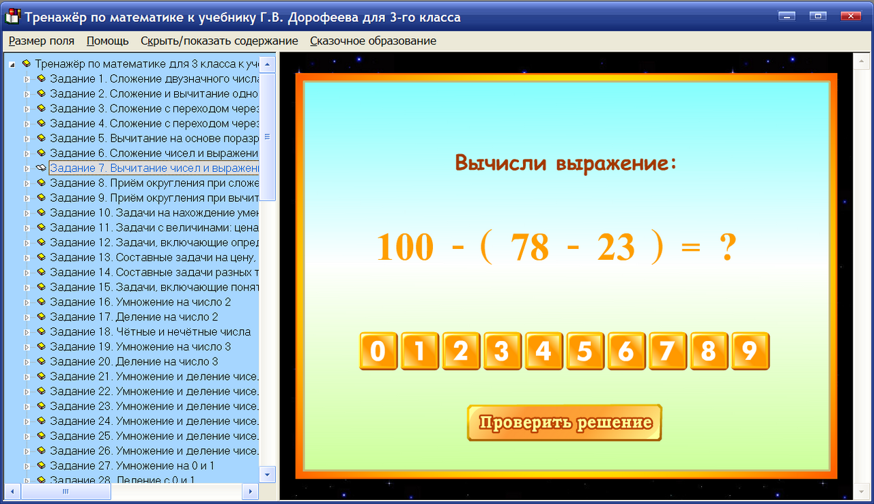Image resolution: width=874 pixels, height=504 pixels.
Task: Expand the Задание 12 tree node
Action: 26,243
